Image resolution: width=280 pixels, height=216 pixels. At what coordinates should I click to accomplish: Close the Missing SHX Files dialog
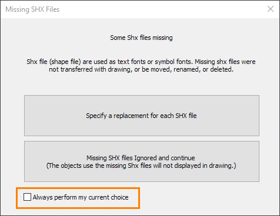click(271, 9)
